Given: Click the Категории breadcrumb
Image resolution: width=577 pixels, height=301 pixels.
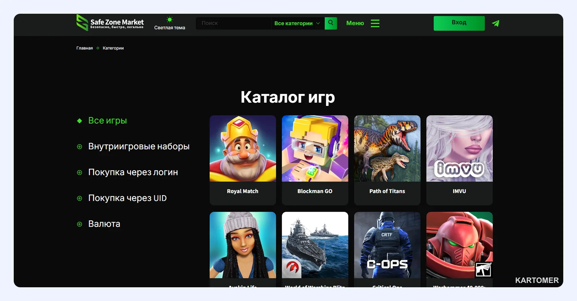Looking at the screenshot, I should coord(113,48).
